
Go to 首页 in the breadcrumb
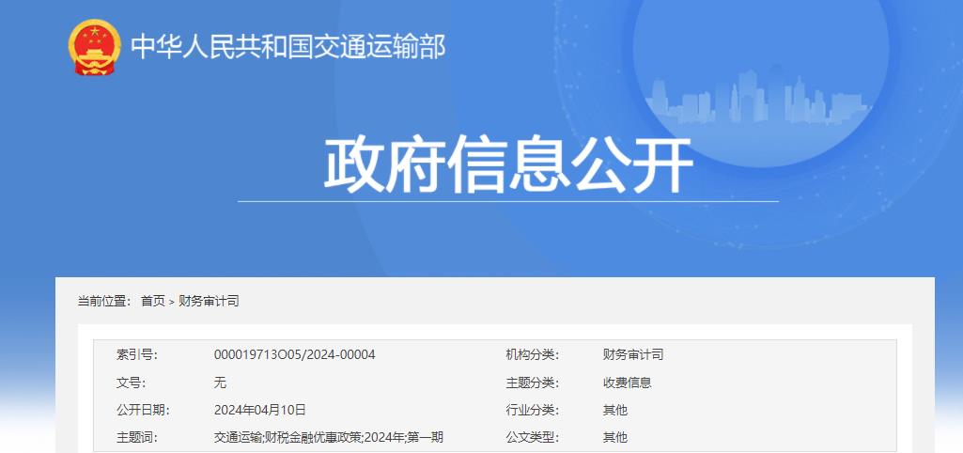pos(152,301)
